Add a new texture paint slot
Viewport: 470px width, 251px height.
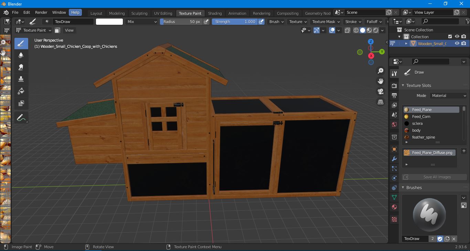(464, 151)
